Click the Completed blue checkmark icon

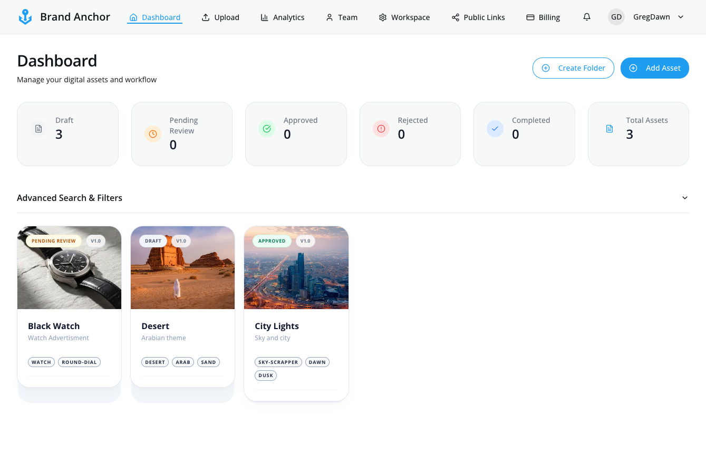(495, 129)
